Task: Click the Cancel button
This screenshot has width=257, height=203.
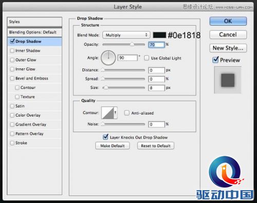Action: [228, 34]
